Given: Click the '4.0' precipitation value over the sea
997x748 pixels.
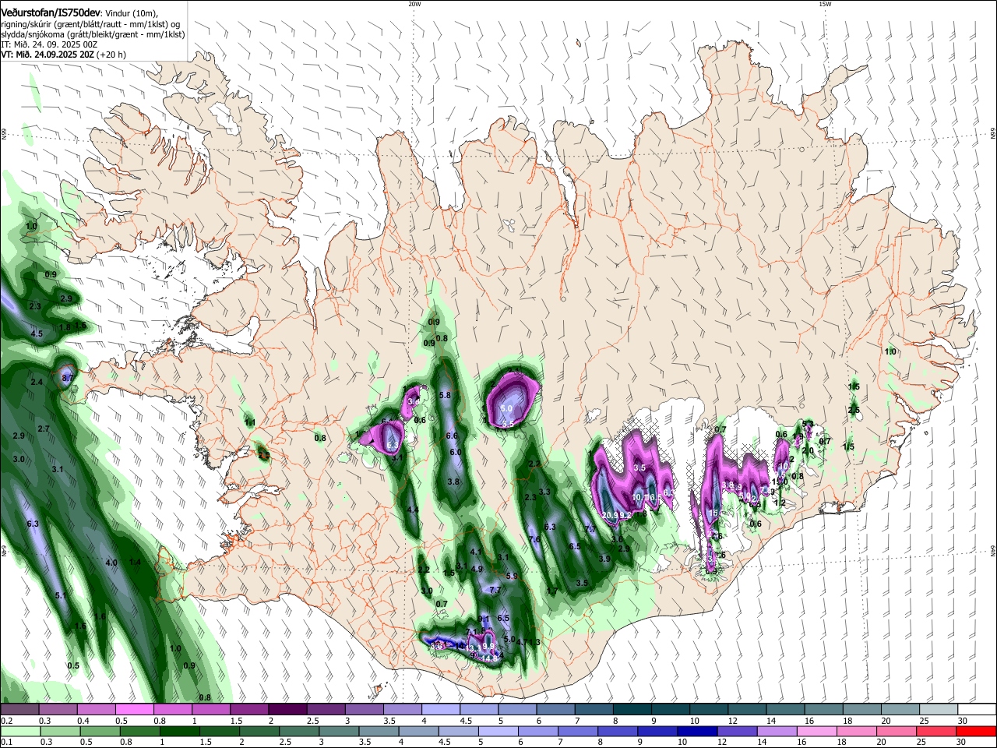Looking at the screenshot, I should [x=111, y=563].
